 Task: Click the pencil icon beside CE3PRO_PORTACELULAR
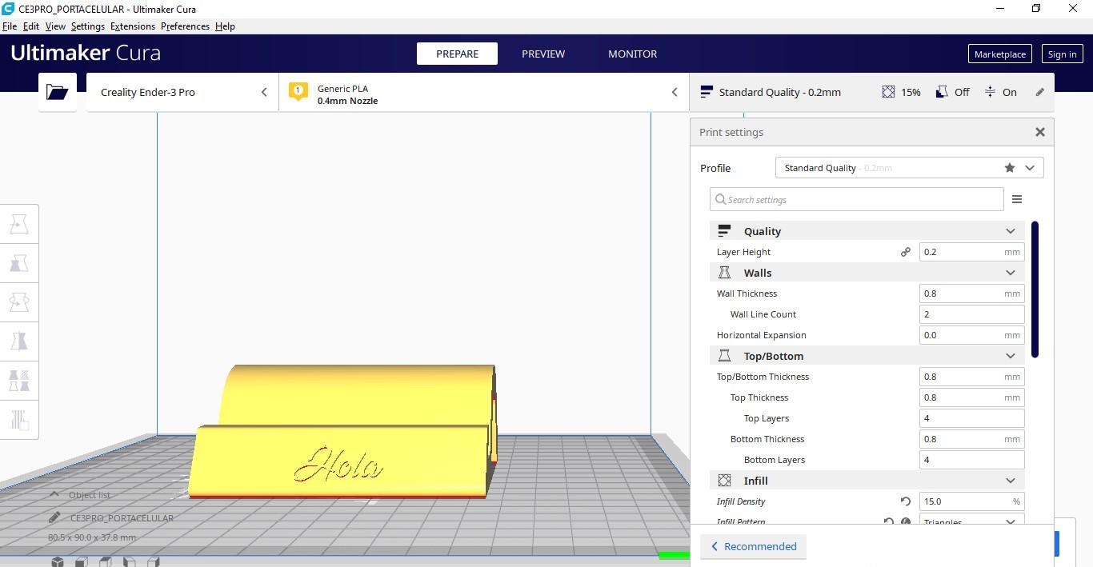pyautogui.click(x=54, y=517)
